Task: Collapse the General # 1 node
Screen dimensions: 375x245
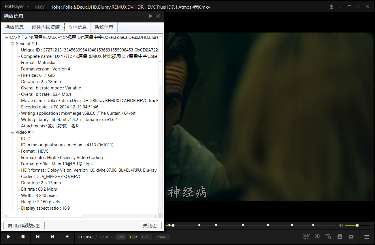Action: (12, 44)
